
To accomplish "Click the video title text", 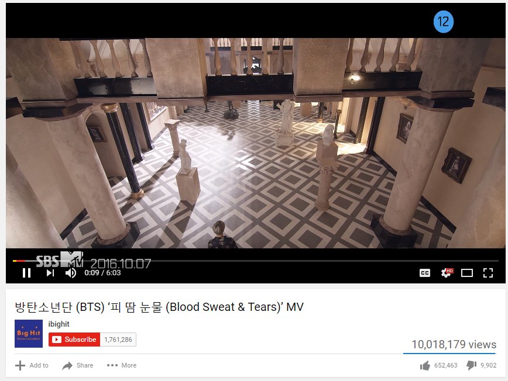I will 159,307.
